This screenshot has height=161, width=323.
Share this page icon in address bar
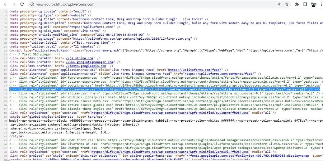pos(278,4)
